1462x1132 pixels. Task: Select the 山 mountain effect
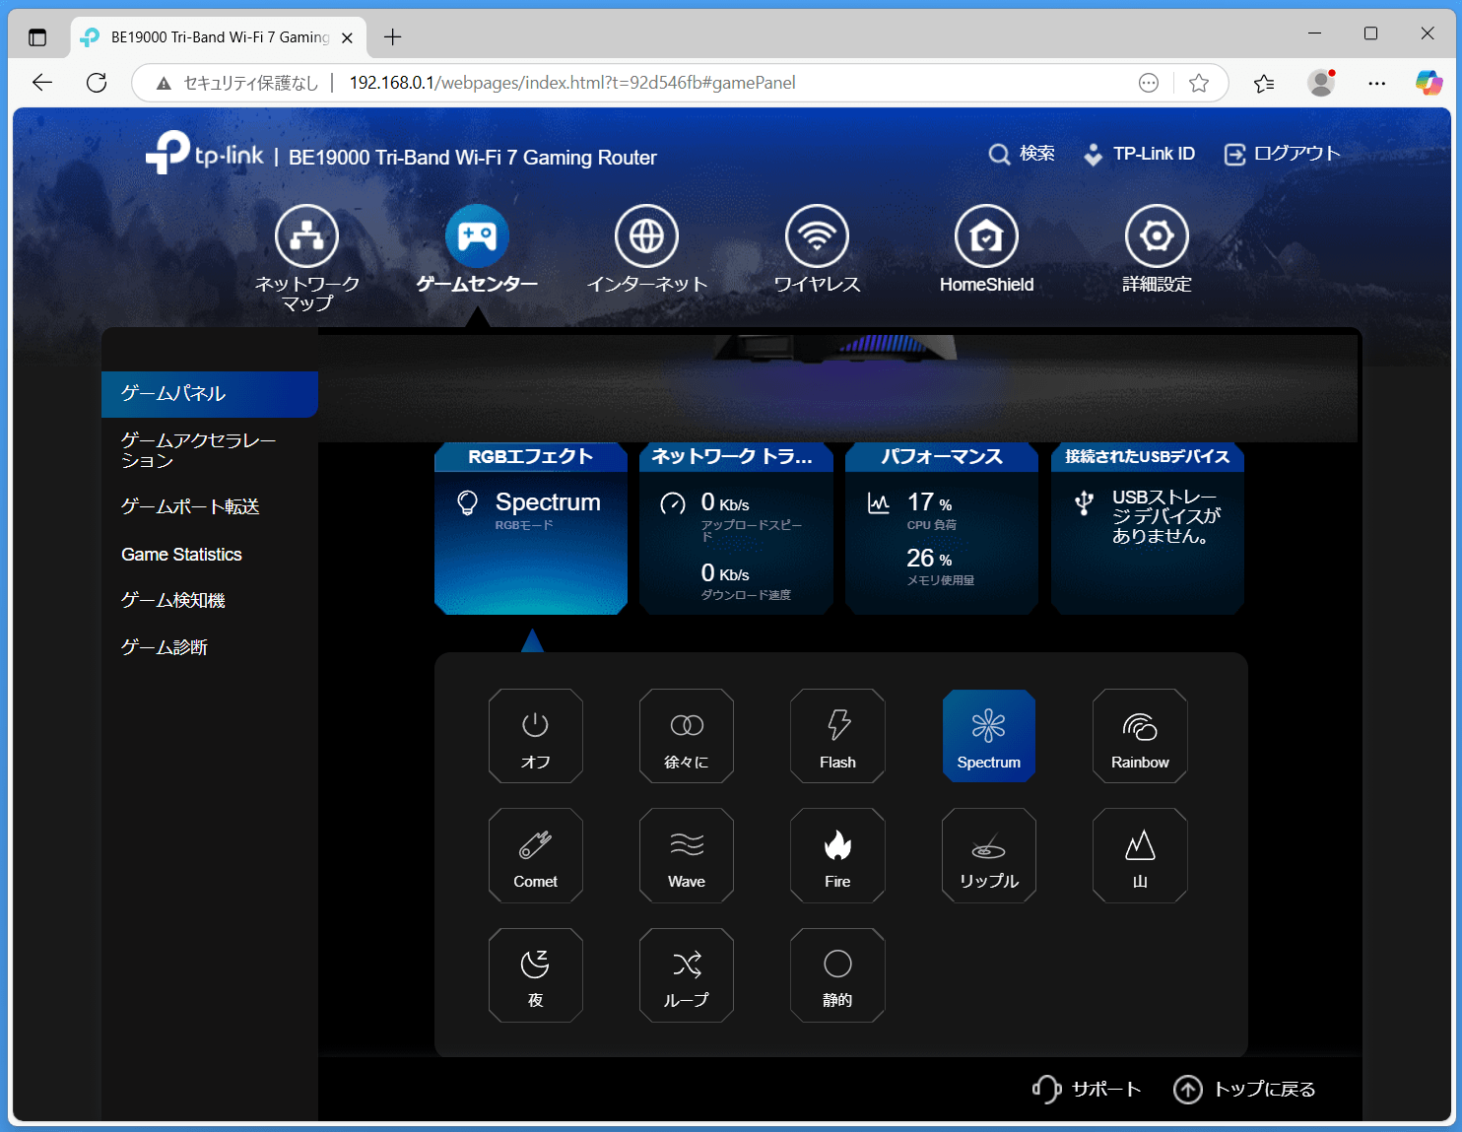[x=1140, y=855]
